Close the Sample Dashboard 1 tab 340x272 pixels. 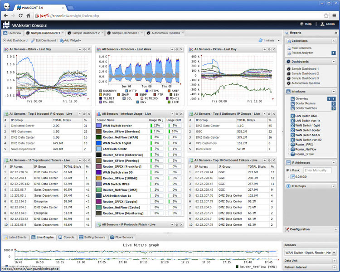[63, 33]
